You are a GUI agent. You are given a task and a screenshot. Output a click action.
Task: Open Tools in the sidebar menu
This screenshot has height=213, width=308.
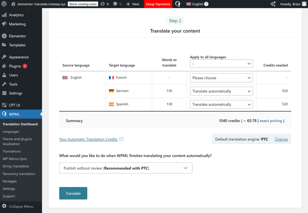[x=13, y=84]
